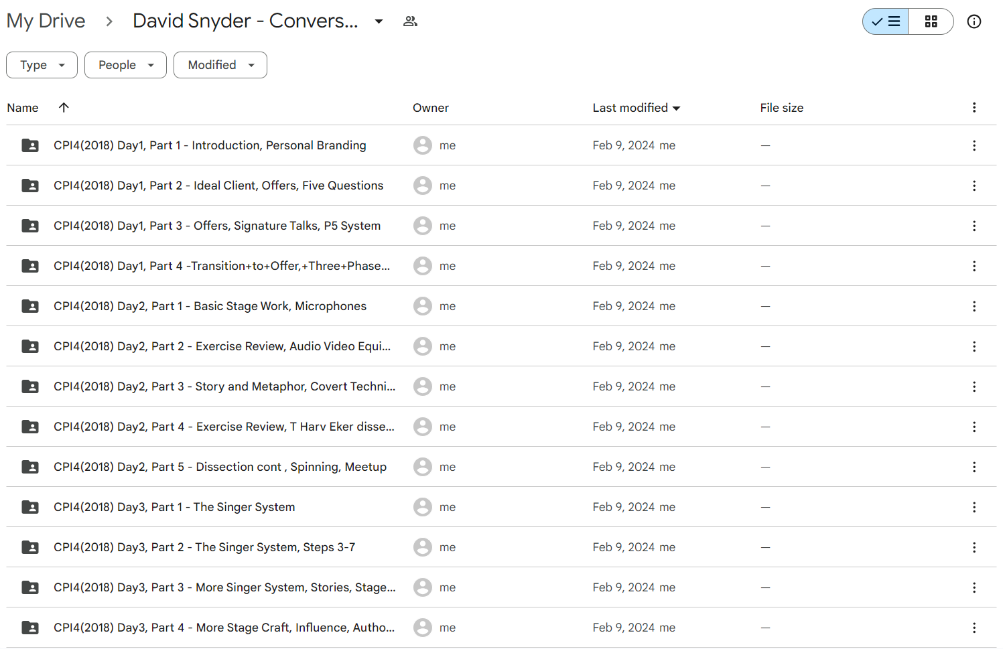
Task: Click the Name column header
Action: tap(23, 108)
